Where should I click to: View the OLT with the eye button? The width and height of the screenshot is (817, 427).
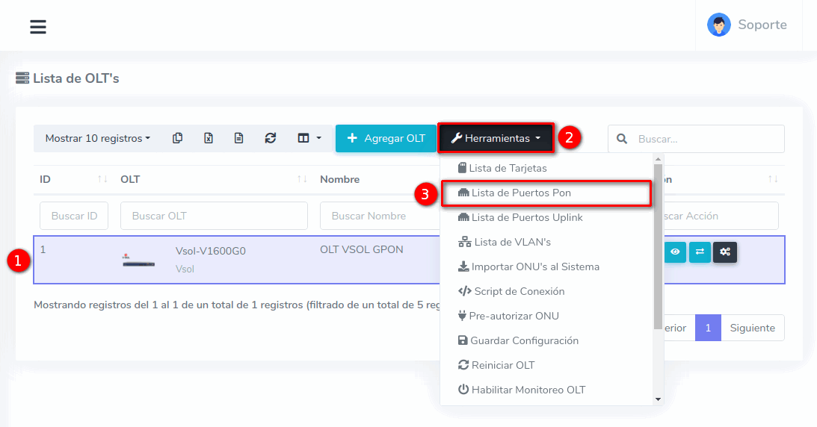point(675,252)
